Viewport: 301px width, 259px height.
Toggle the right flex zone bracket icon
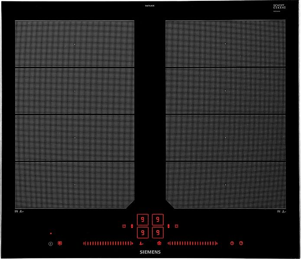click(177, 226)
